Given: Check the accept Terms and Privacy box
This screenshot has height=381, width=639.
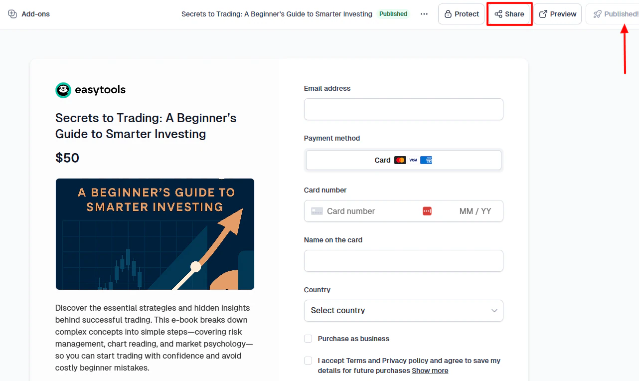Looking at the screenshot, I should click(x=308, y=361).
